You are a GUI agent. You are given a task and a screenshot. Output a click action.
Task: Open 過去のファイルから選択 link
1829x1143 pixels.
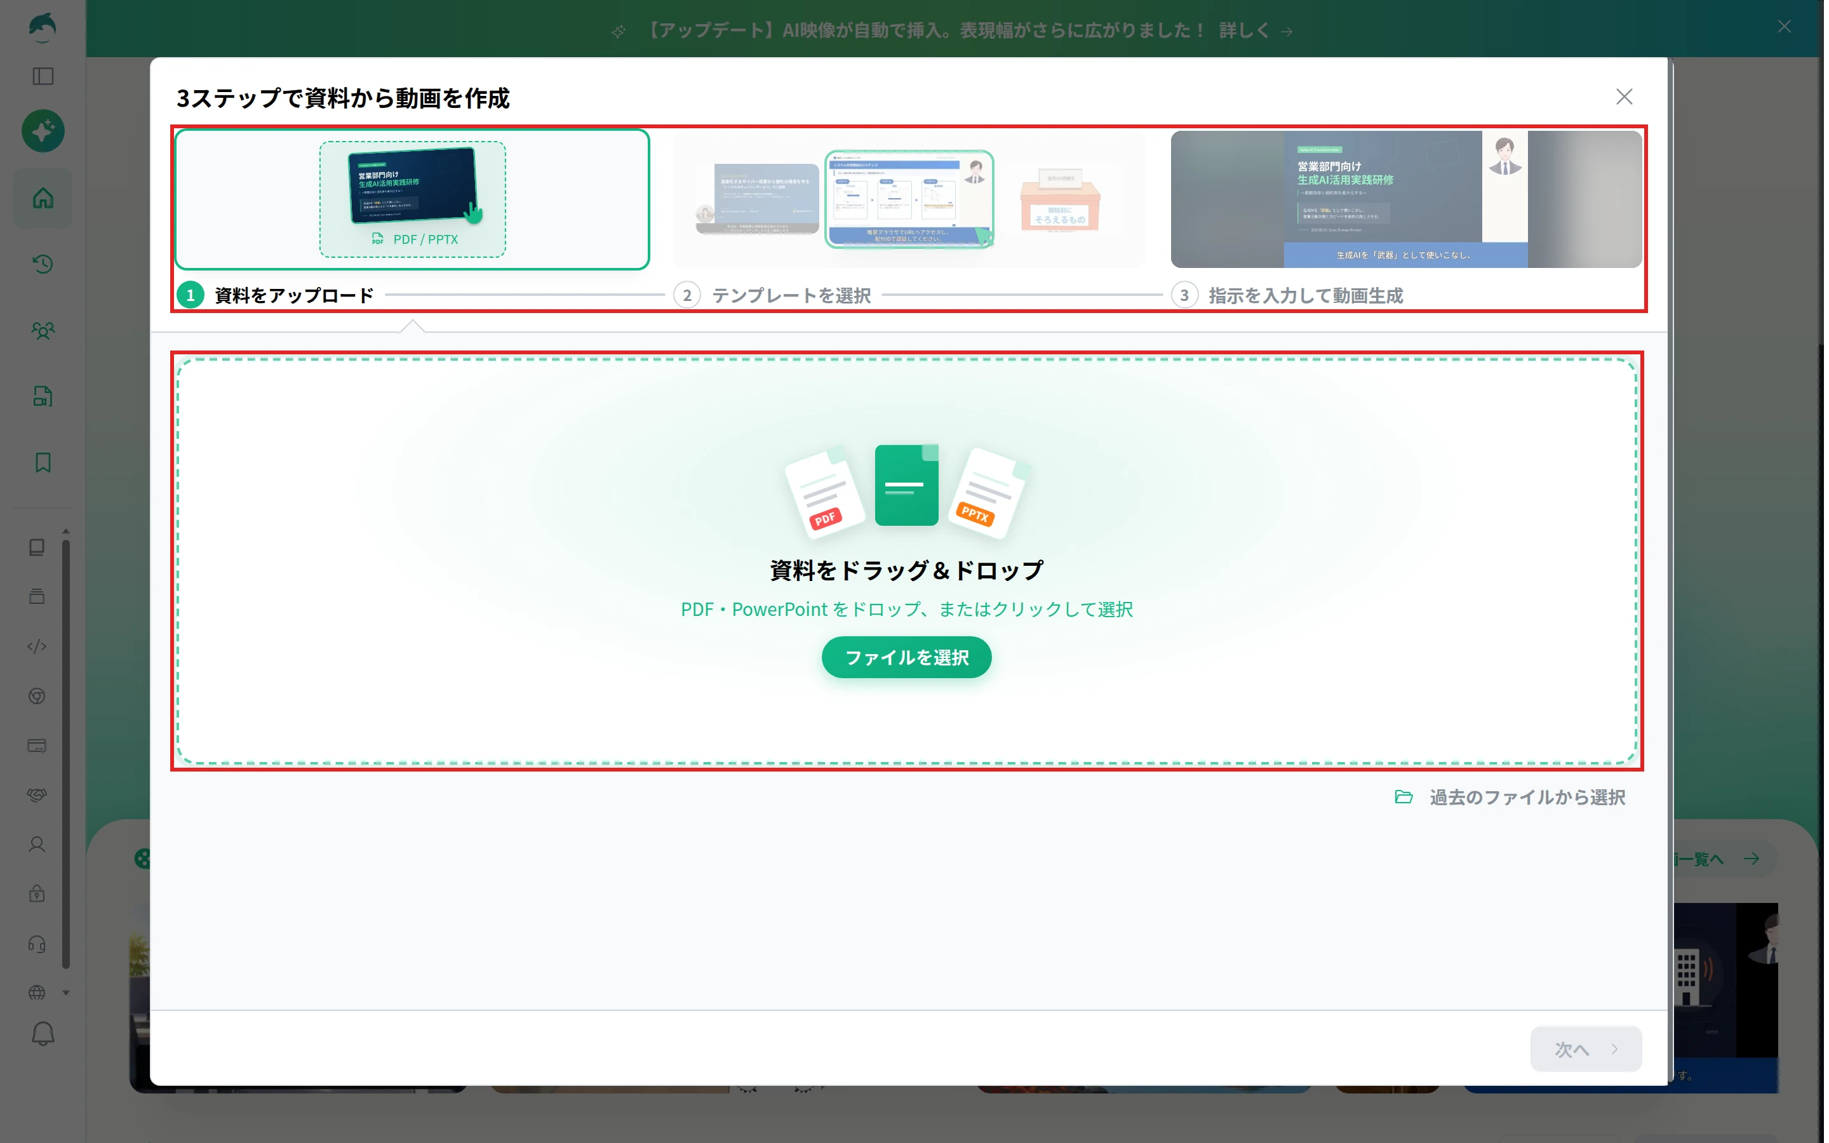click(1510, 797)
